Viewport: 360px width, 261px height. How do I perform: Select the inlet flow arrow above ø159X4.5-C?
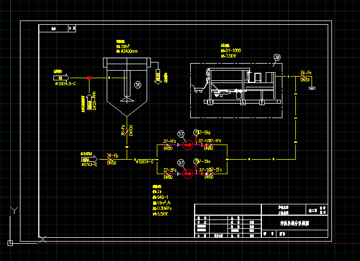tap(61, 78)
